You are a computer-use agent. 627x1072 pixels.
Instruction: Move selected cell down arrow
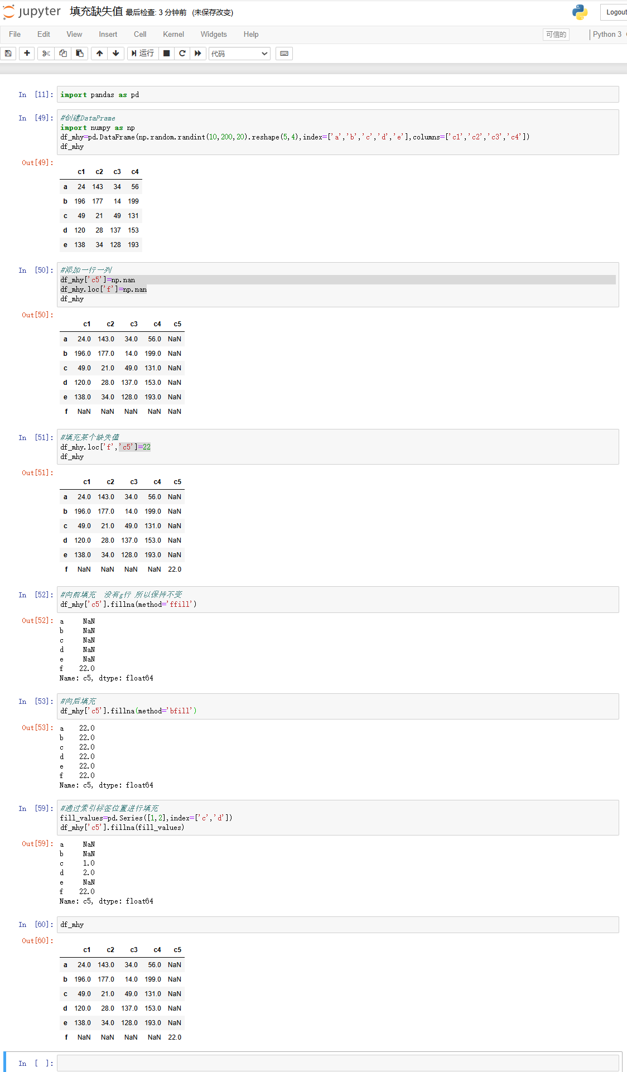(115, 54)
